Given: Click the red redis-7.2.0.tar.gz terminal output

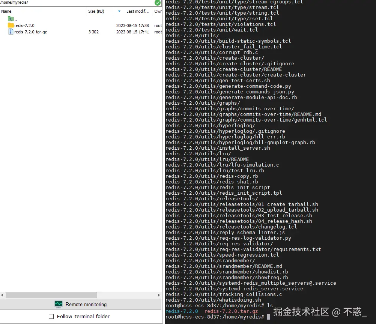Looking at the screenshot, I should (231, 311).
